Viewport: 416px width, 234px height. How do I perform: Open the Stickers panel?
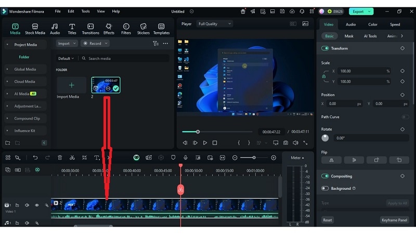click(144, 29)
